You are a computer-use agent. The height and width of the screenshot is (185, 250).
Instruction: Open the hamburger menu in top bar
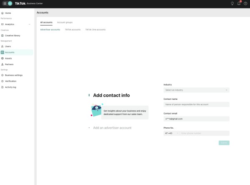(x=4, y=3)
